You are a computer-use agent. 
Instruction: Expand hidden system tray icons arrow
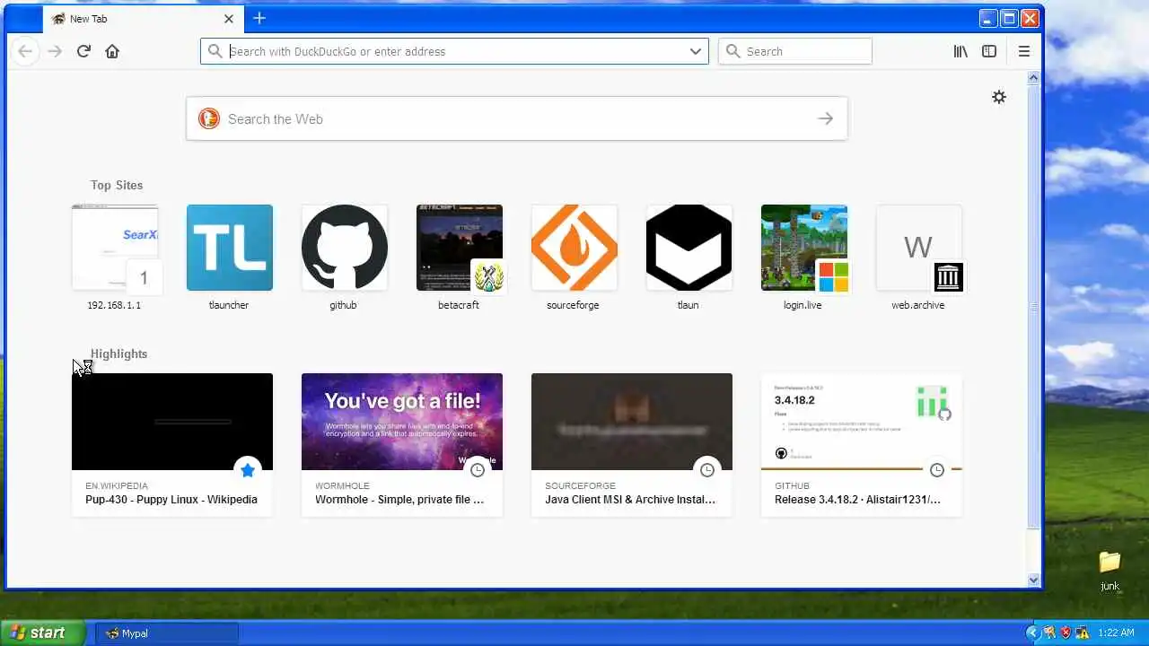point(1034,633)
